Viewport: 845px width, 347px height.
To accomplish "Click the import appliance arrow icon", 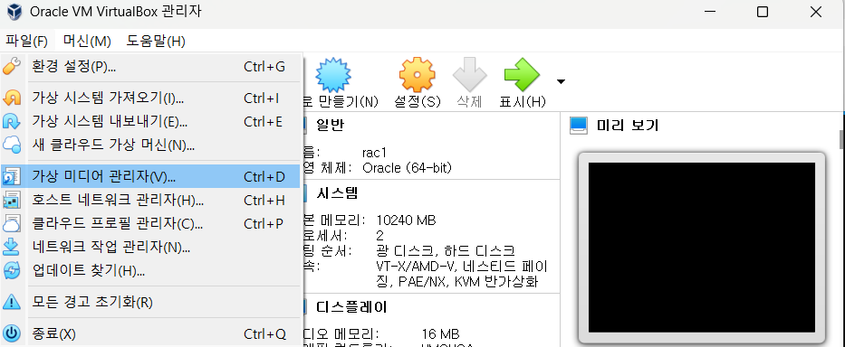I will click(12, 98).
